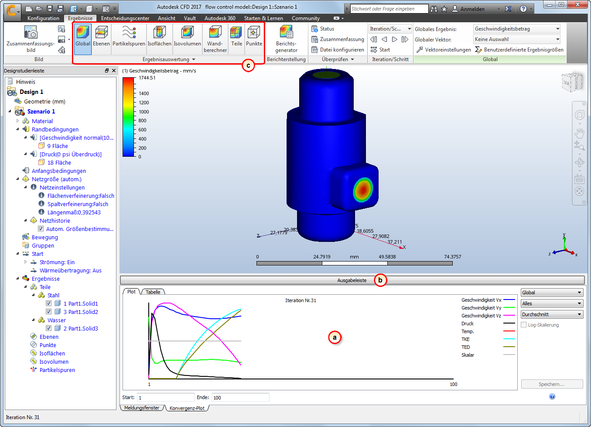Launch the Berichtsgenerator
This screenshot has height=427, width=591.
[286, 38]
